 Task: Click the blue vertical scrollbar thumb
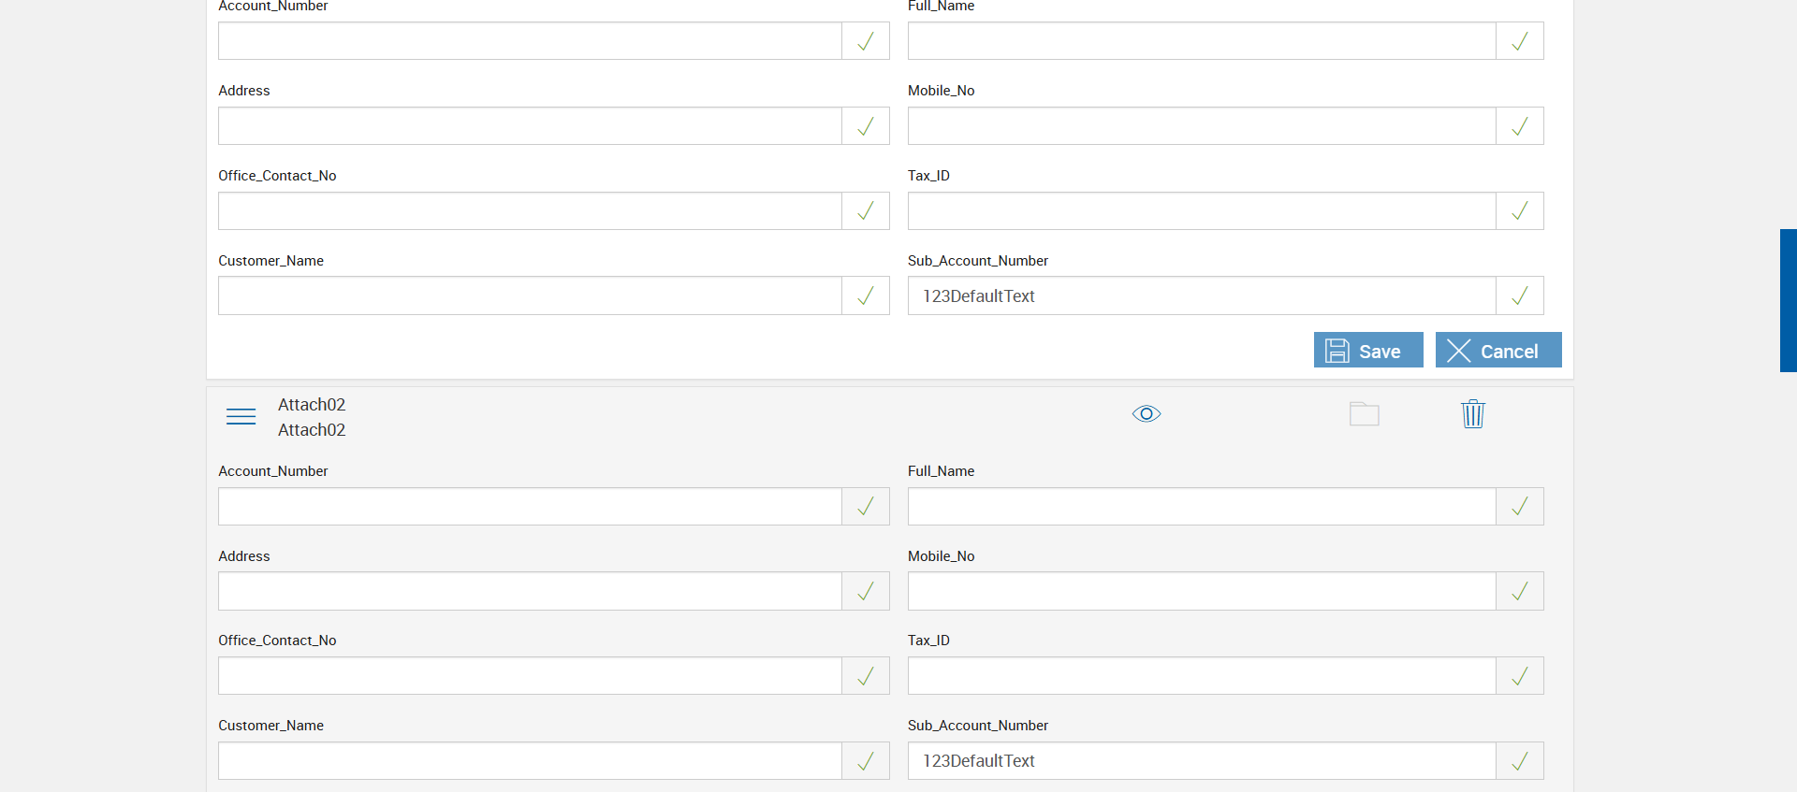1788,300
